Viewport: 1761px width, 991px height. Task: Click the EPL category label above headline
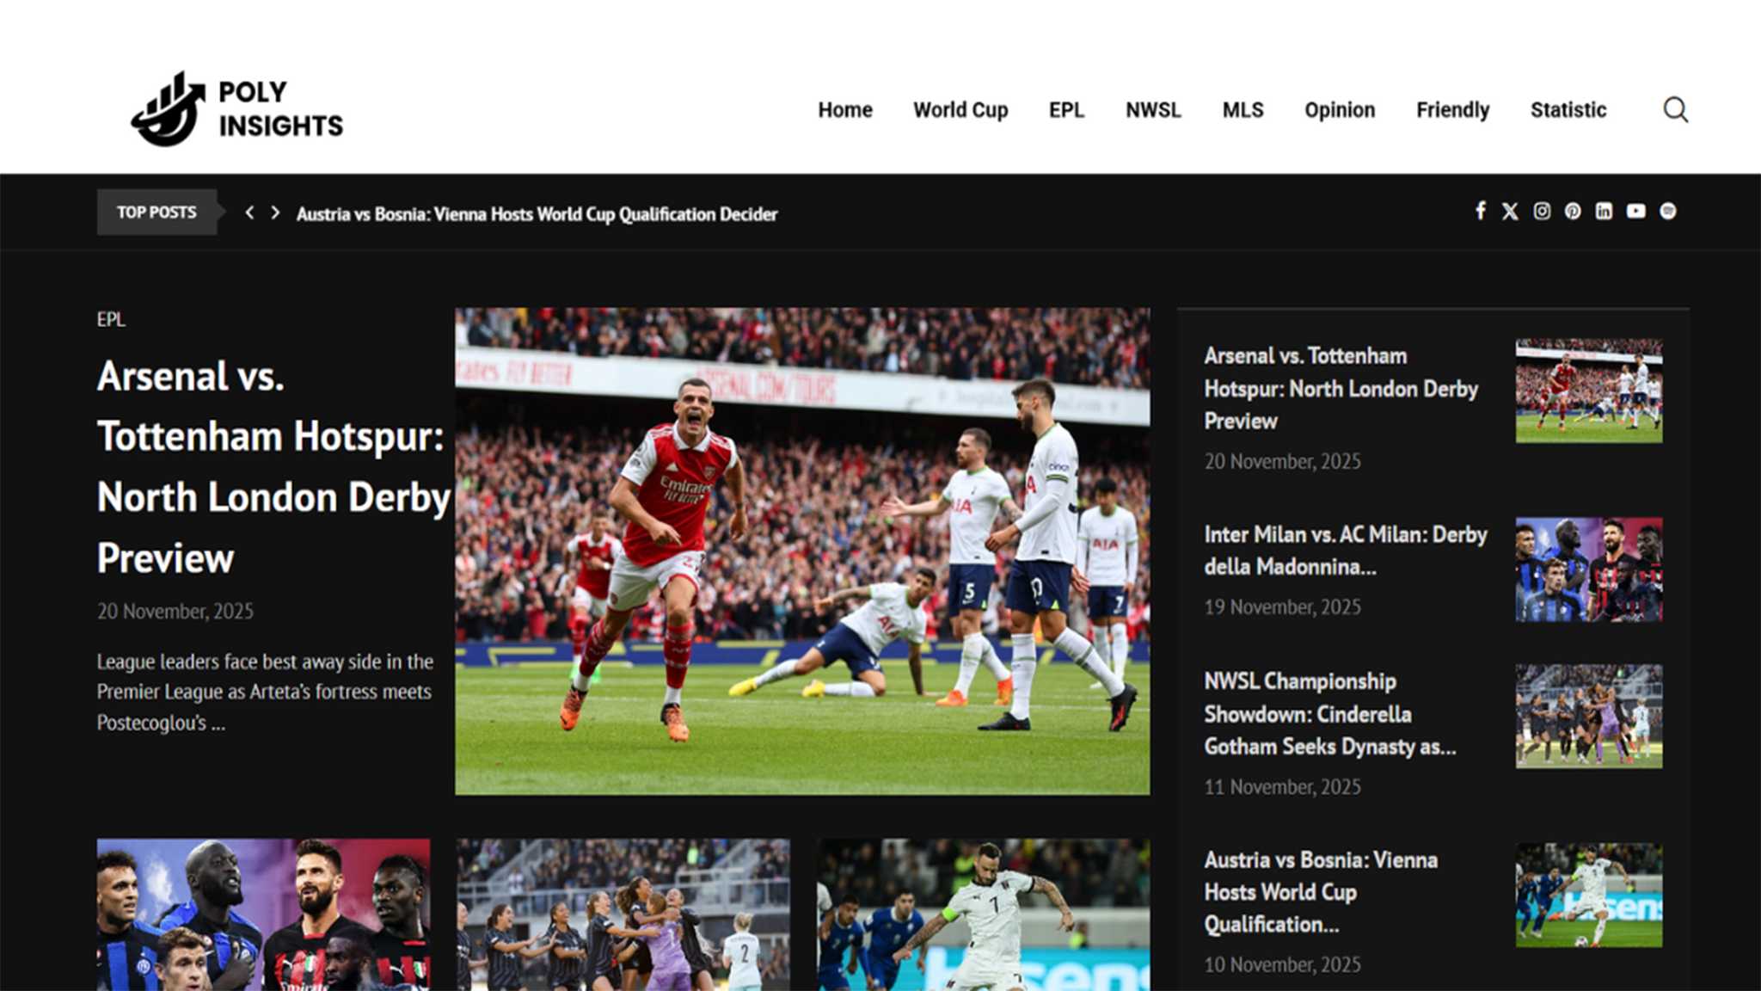pyautogui.click(x=111, y=319)
